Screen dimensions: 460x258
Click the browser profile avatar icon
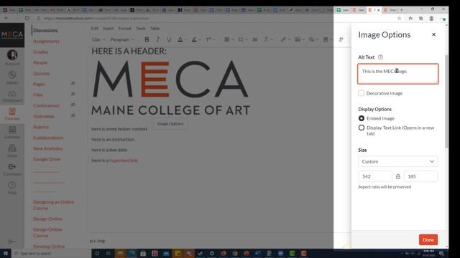point(431,19)
